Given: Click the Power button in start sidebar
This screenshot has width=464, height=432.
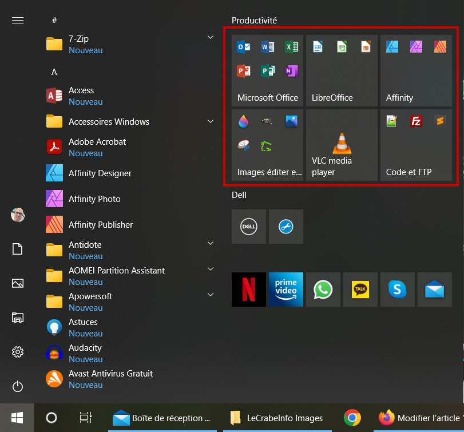Looking at the screenshot, I should tap(18, 386).
